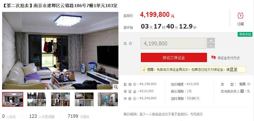Screen dimensions: 254x121
Task: Select the third thumbnail collage
Action: [61, 99]
